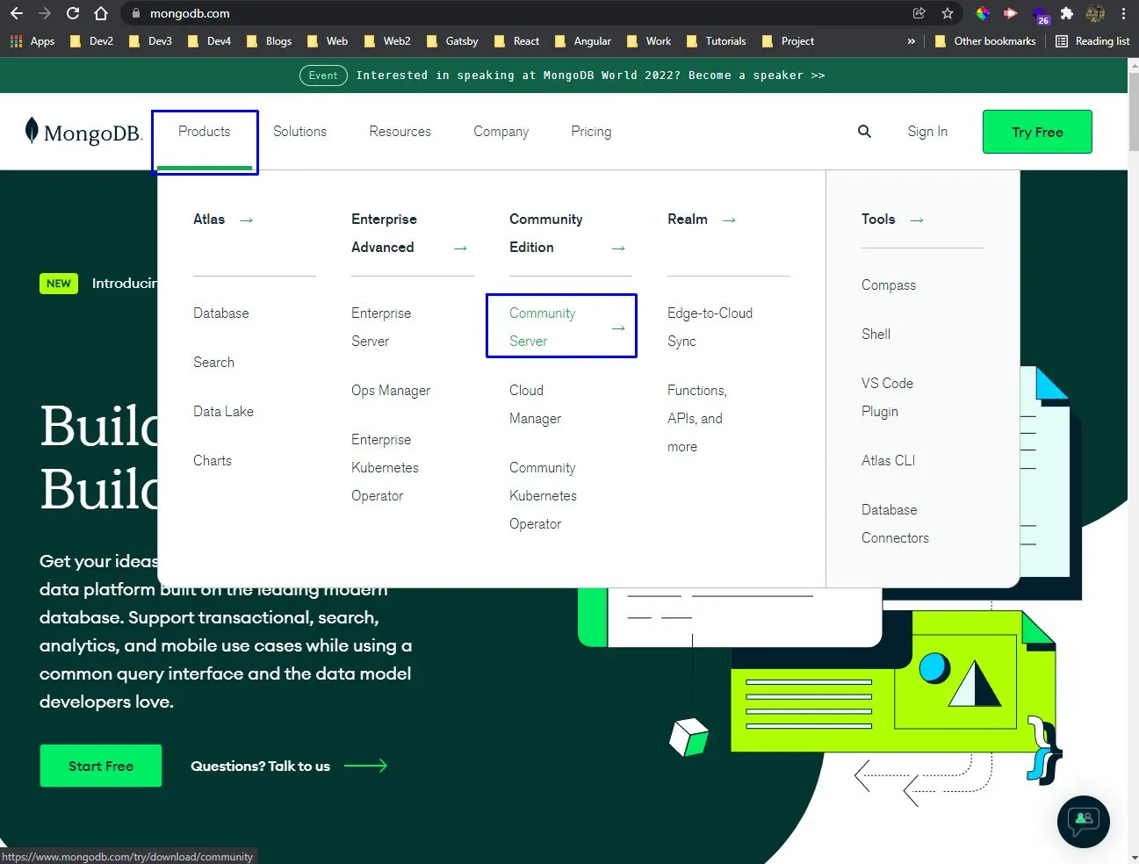Open the extensions puzzle icon
1139x864 pixels.
(1067, 13)
